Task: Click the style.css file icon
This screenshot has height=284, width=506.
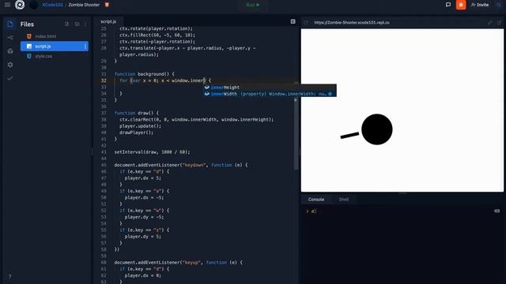Action: point(29,56)
